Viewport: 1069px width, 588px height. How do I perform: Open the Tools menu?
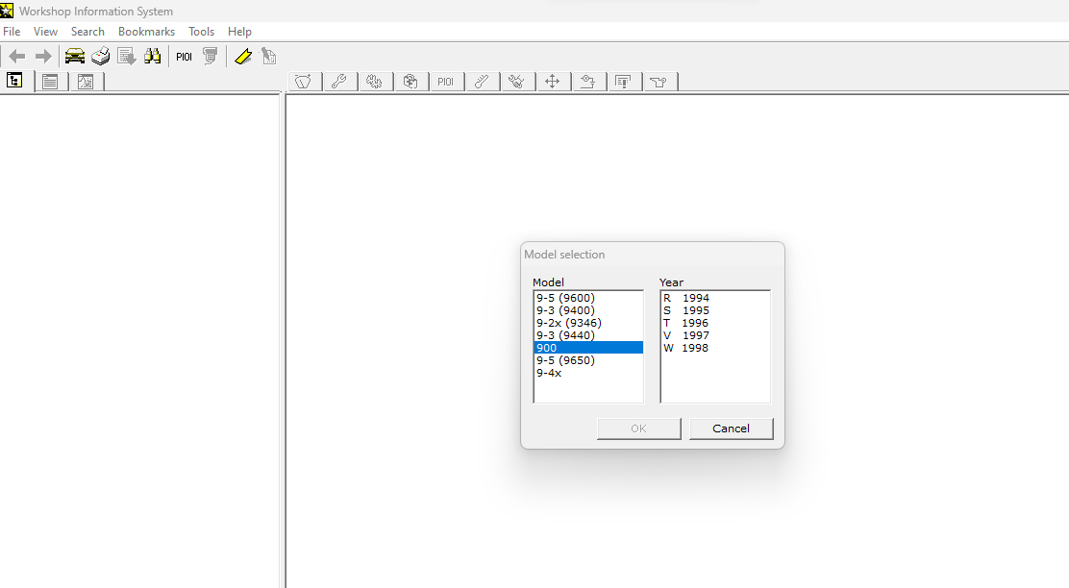(201, 32)
